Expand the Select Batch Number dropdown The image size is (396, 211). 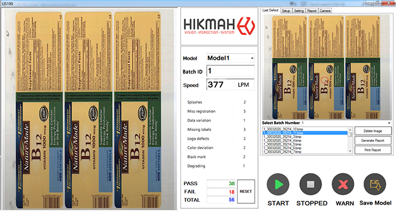coord(389,123)
